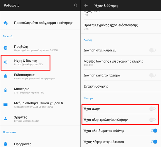The width and height of the screenshot is (161, 147).
Task: Tap the person icon for Χρήστες
Action: click(6, 118)
